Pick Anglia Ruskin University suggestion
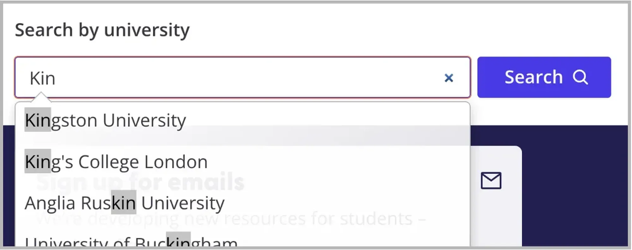The image size is (632, 250). point(125,203)
